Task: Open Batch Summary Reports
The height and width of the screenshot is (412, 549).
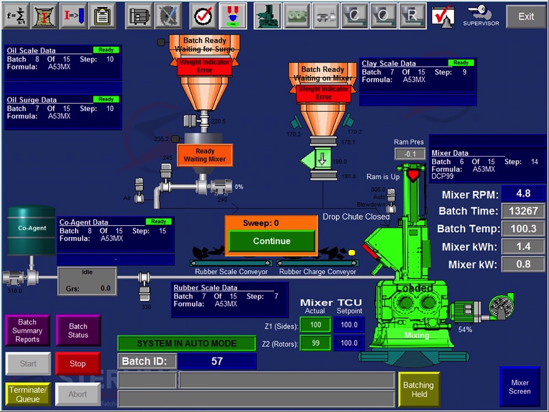Action: point(27,331)
